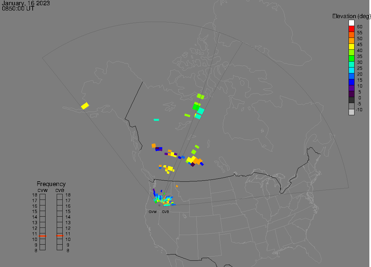Click the red frequency marker on the cvw bar

point(43,236)
